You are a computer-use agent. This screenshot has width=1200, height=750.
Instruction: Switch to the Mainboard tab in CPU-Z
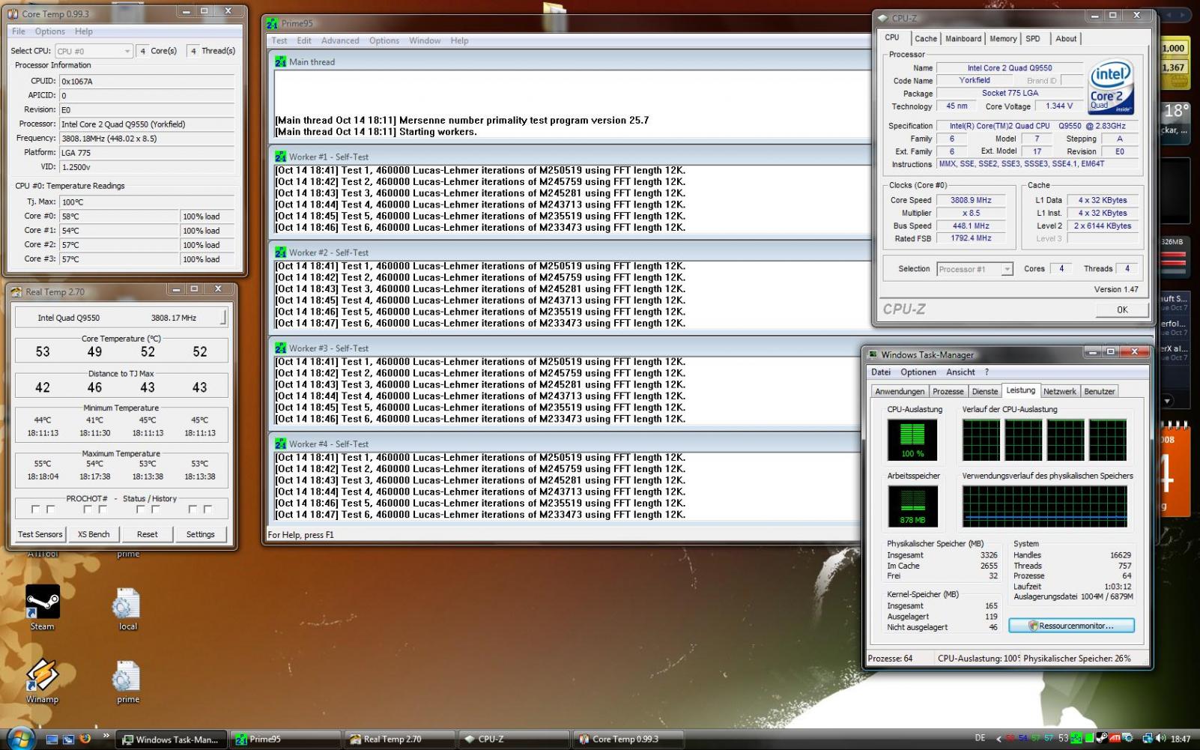pyautogui.click(x=963, y=39)
